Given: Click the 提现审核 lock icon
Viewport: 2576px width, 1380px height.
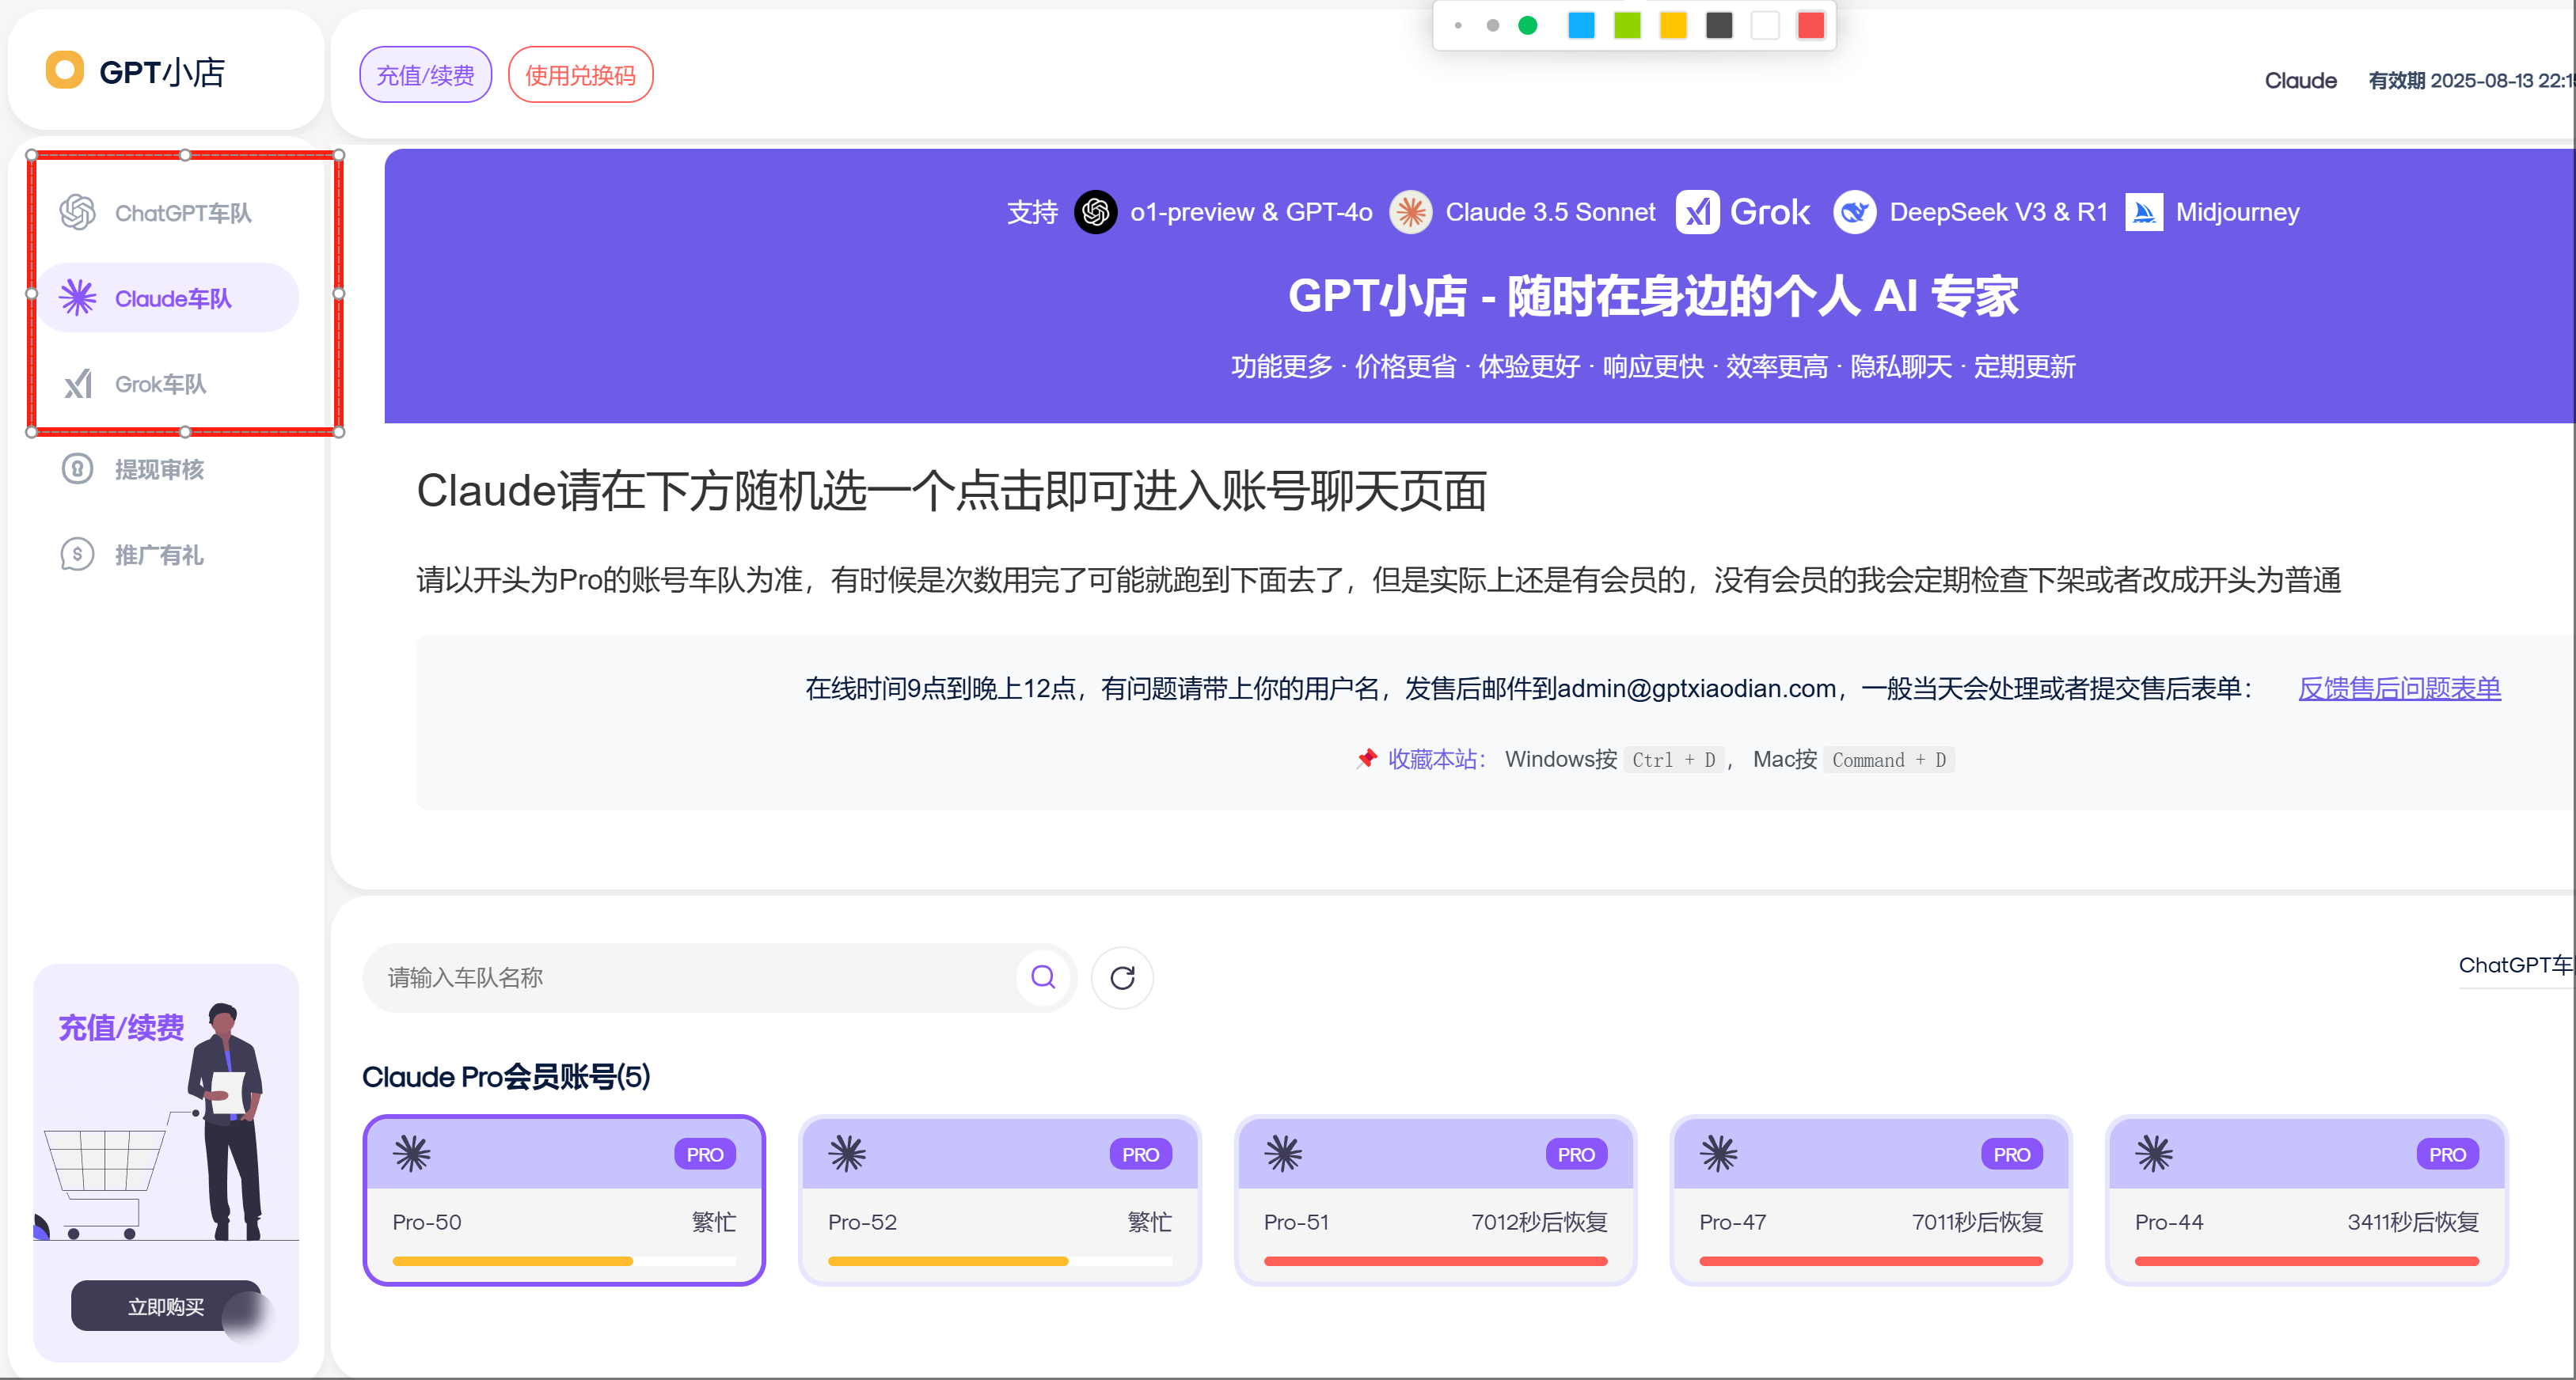Looking at the screenshot, I should pyautogui.click(x=77, y=468).
